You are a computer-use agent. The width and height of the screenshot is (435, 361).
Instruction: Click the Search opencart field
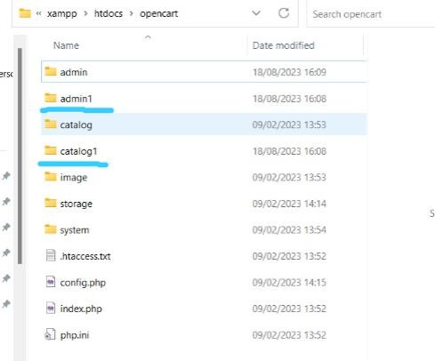click(x=371, y=14)
